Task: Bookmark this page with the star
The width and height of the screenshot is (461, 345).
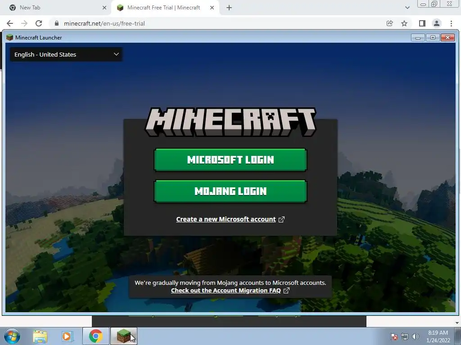Action: point(404,23)
